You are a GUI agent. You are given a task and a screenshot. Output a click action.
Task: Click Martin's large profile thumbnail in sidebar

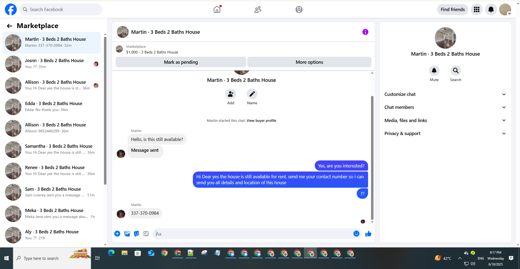pos(445,38)
